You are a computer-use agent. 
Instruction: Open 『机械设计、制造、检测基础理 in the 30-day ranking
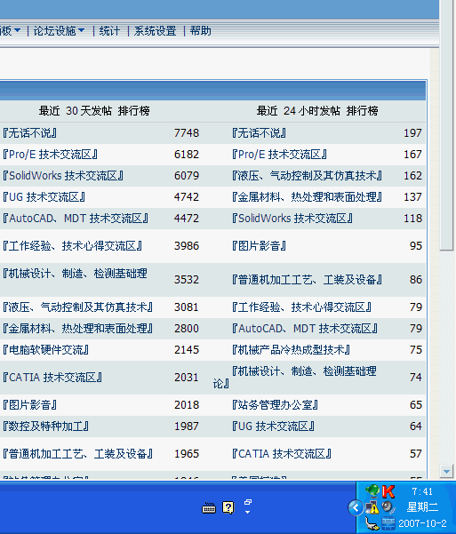pos(75,273)
